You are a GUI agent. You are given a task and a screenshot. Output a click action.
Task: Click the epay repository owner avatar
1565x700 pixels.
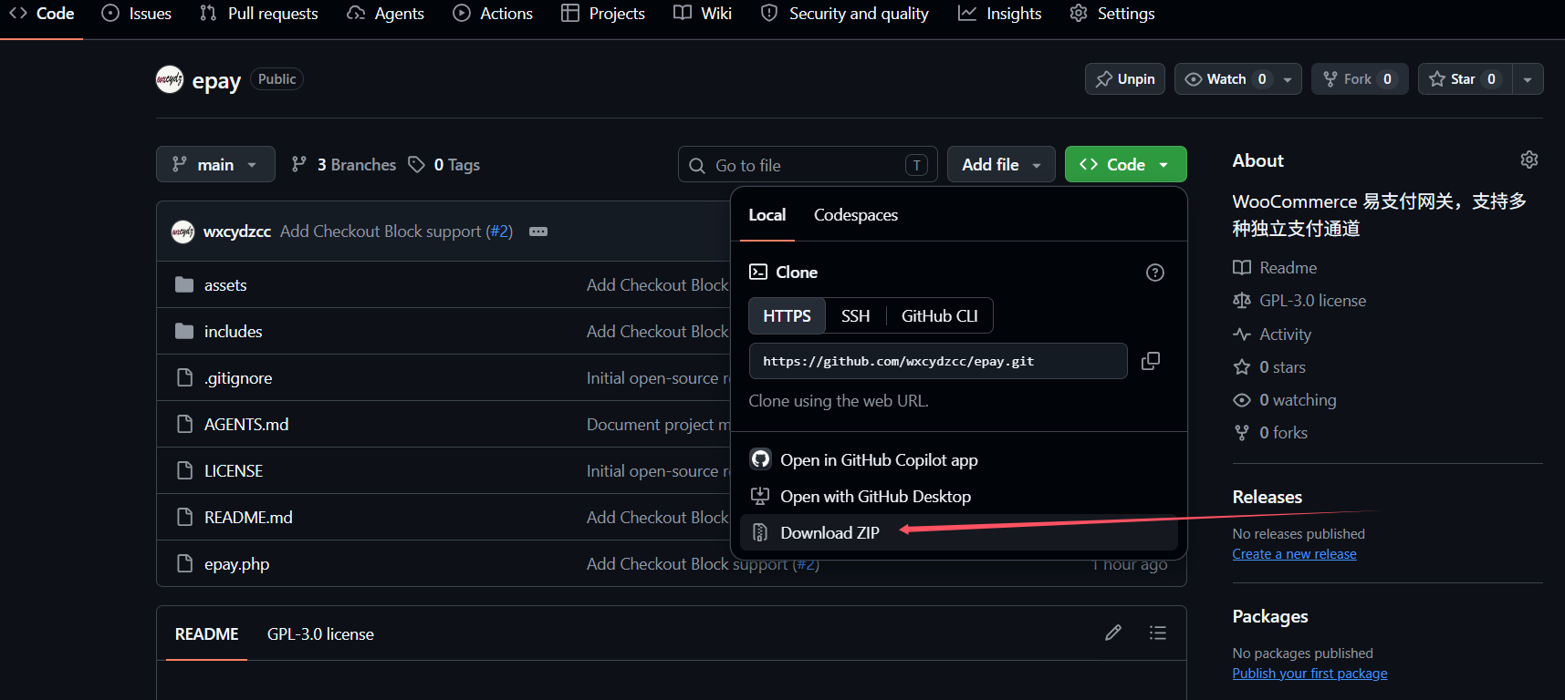pyautogui.click(x=170, y=79)
